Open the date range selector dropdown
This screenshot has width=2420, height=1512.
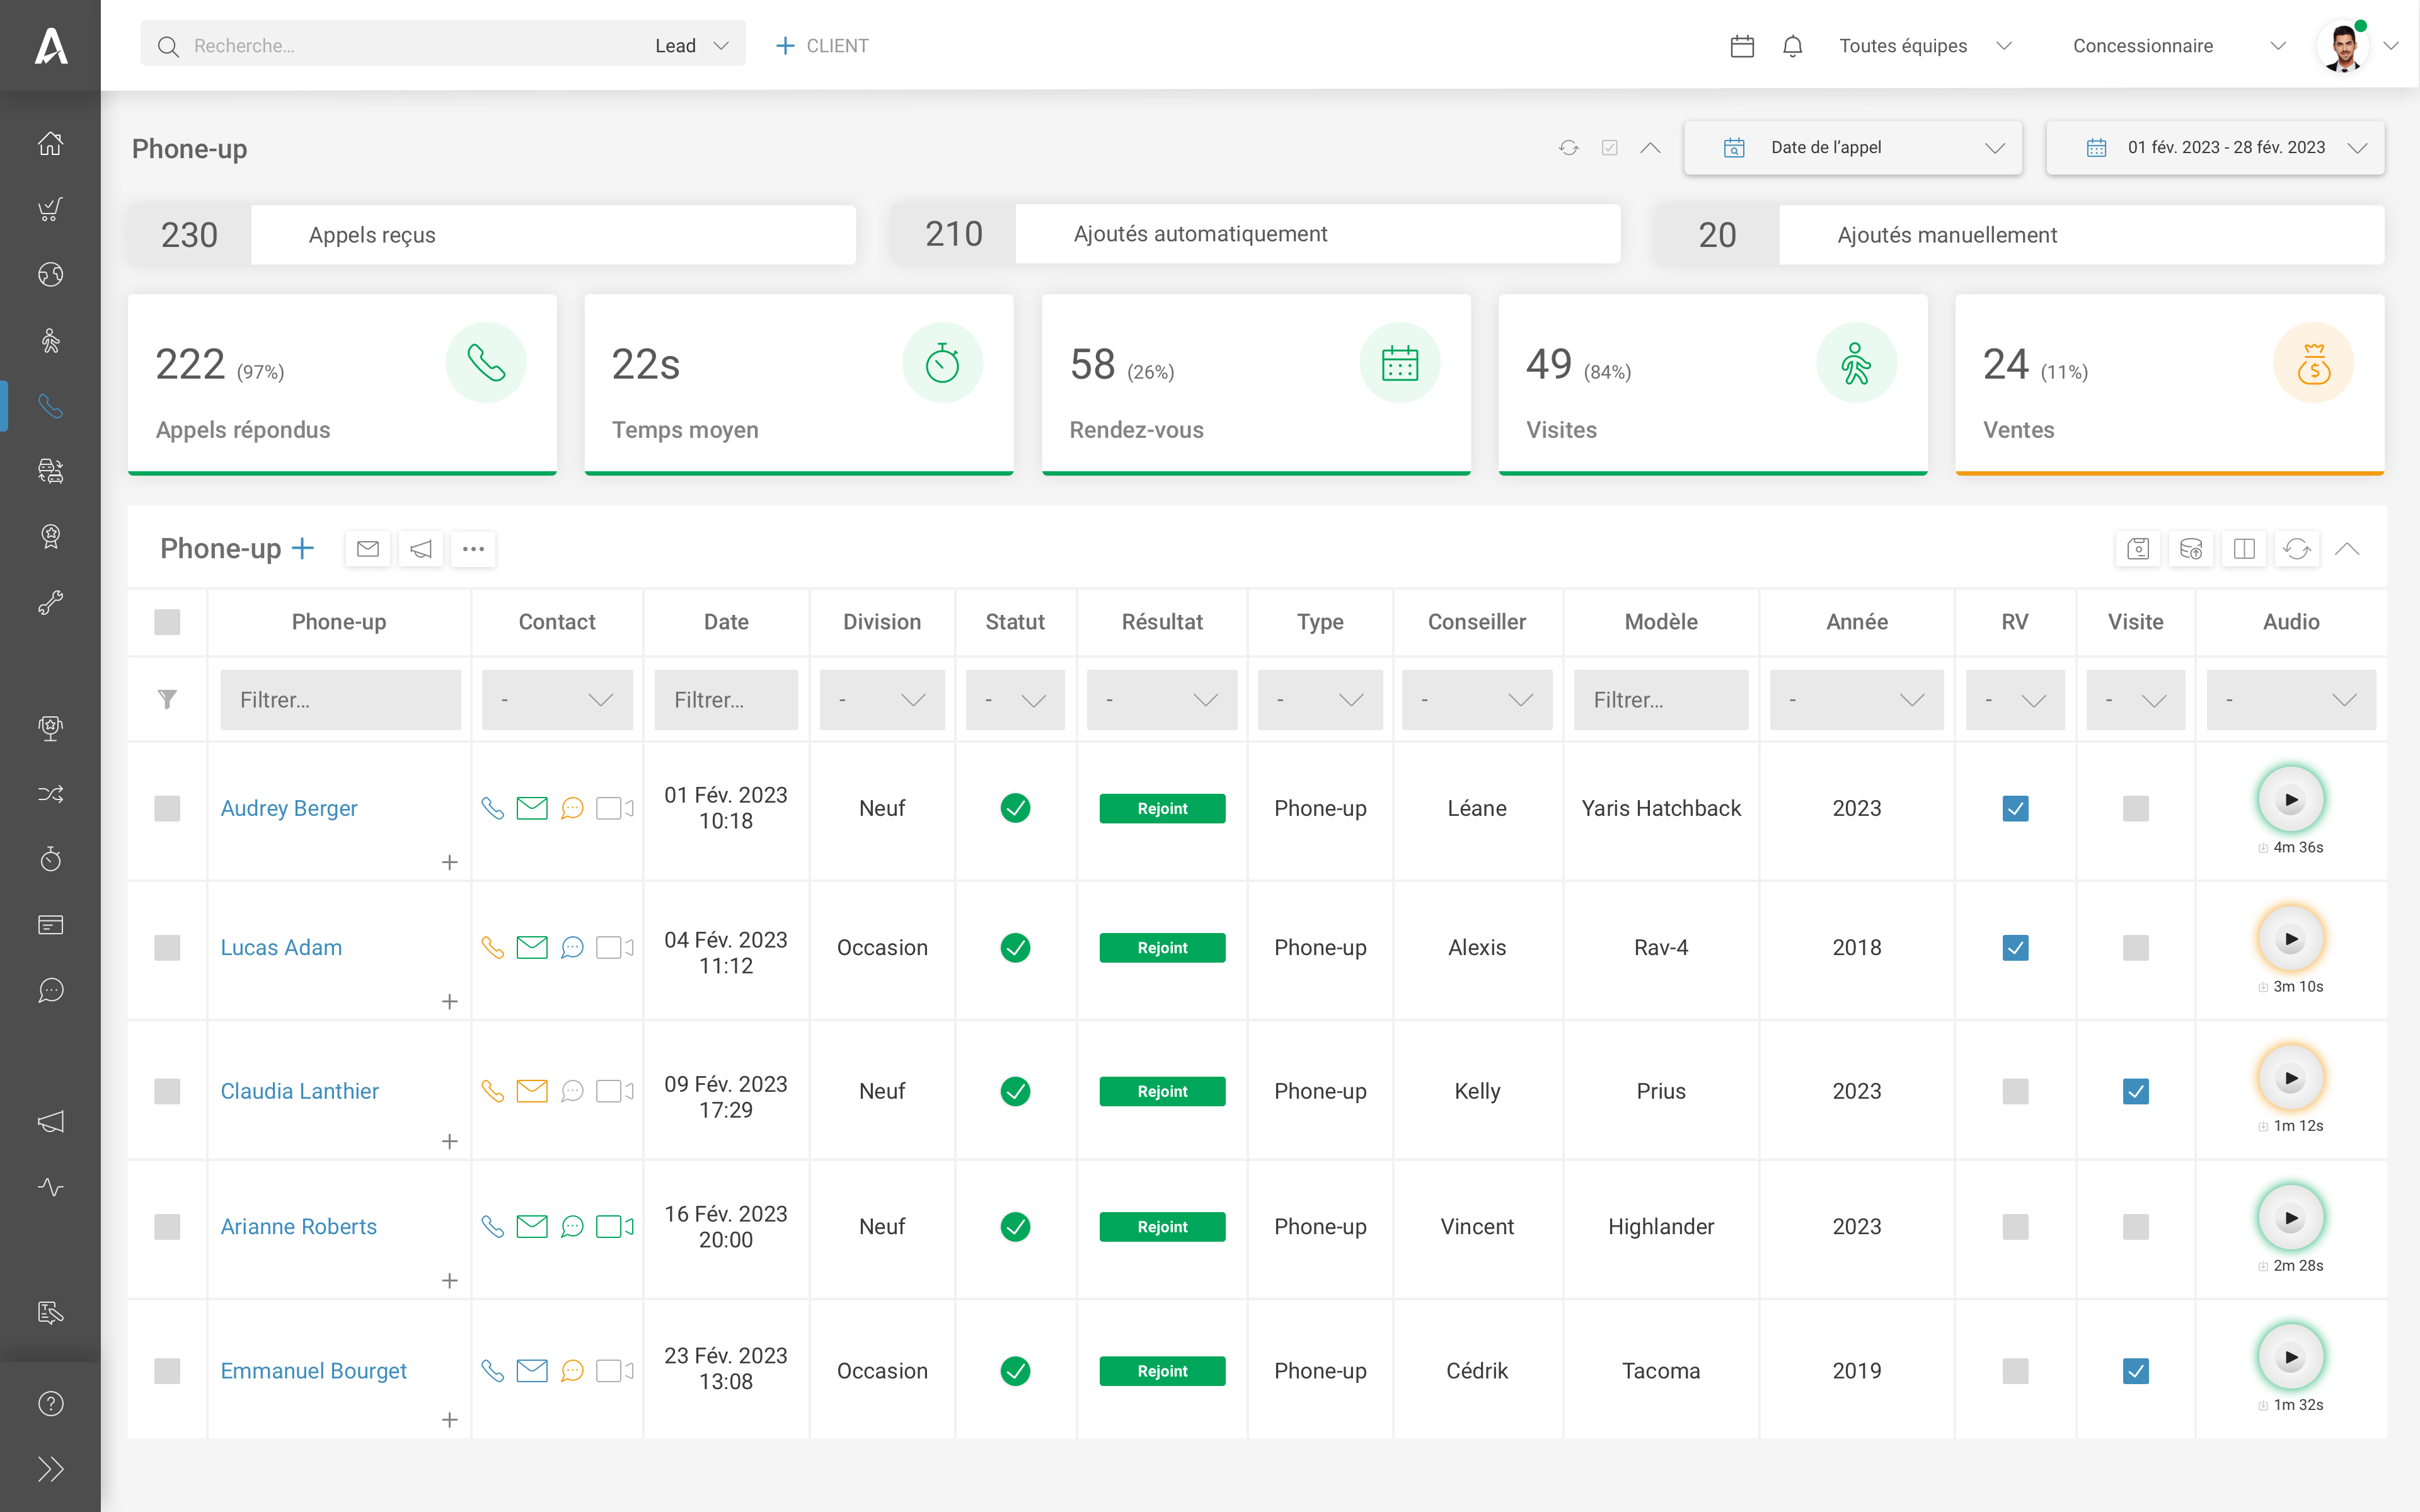pyautogui.click(x=2221, y=146)
